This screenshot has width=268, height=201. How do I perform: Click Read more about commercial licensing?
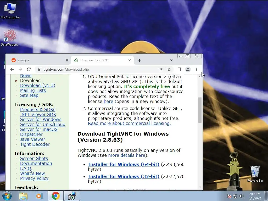point(129,123)
